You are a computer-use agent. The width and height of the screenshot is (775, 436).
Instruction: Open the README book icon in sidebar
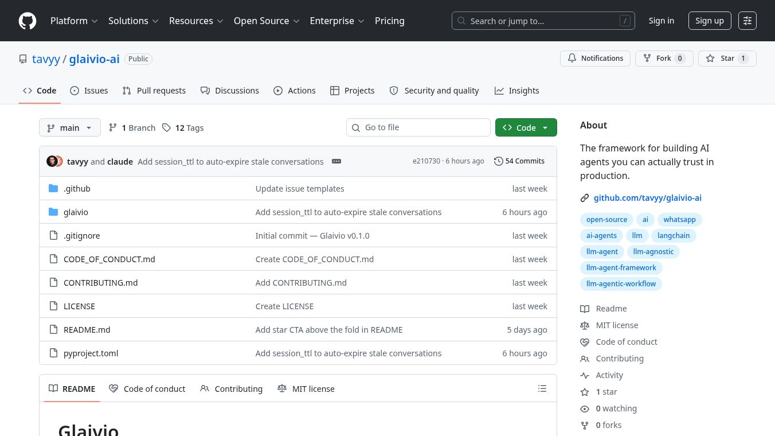tap(585, 309)
